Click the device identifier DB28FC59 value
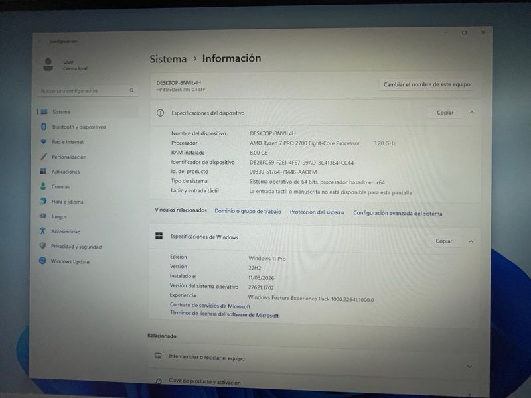The width and height of the screenshot is (531, 398). [x=301, y=163]
